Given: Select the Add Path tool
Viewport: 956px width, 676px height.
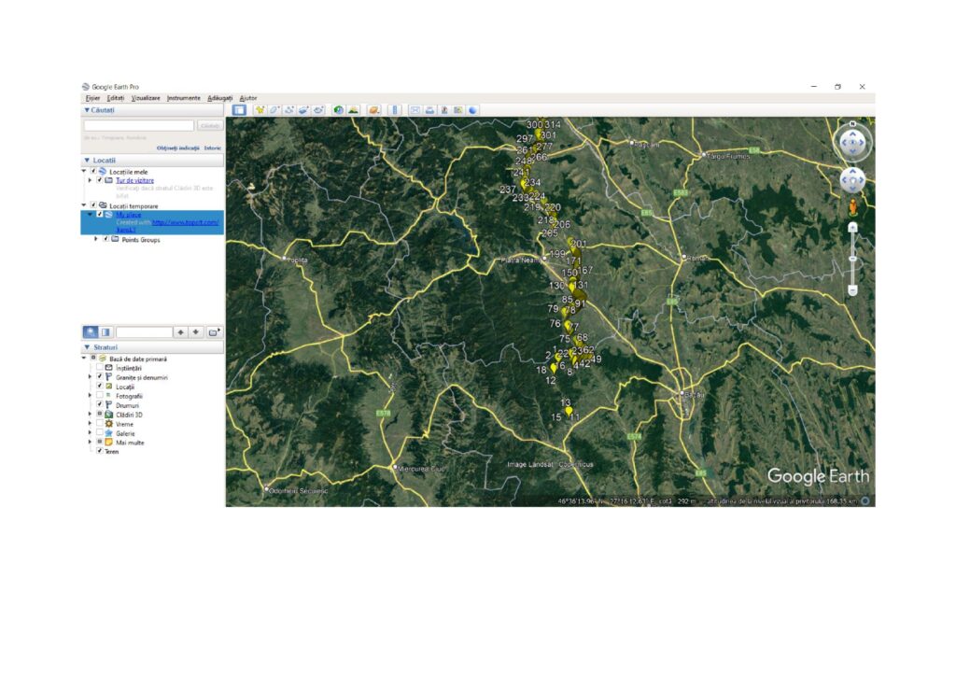Looking at the screenshot, I should 289,110.
